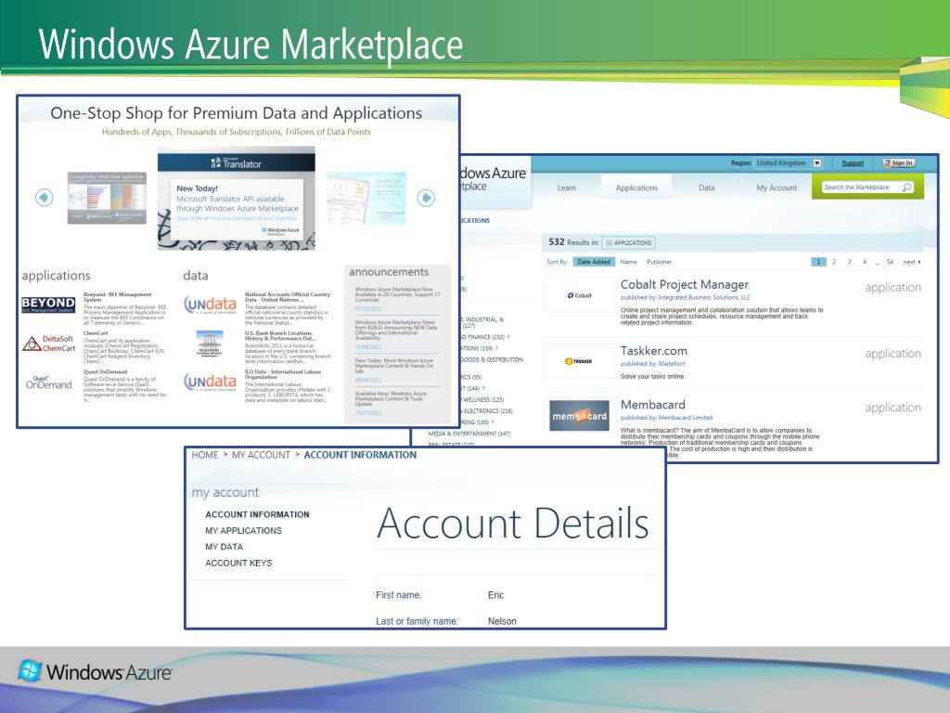Go to results page 3
The image size is (950, 713).
click(850, 262)
